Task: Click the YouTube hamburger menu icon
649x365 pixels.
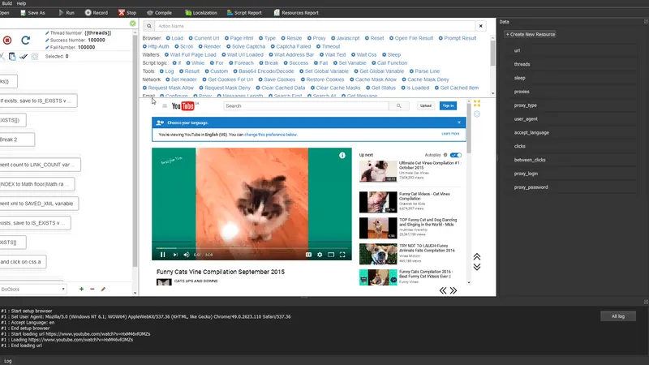Action: tap(165, 106)
